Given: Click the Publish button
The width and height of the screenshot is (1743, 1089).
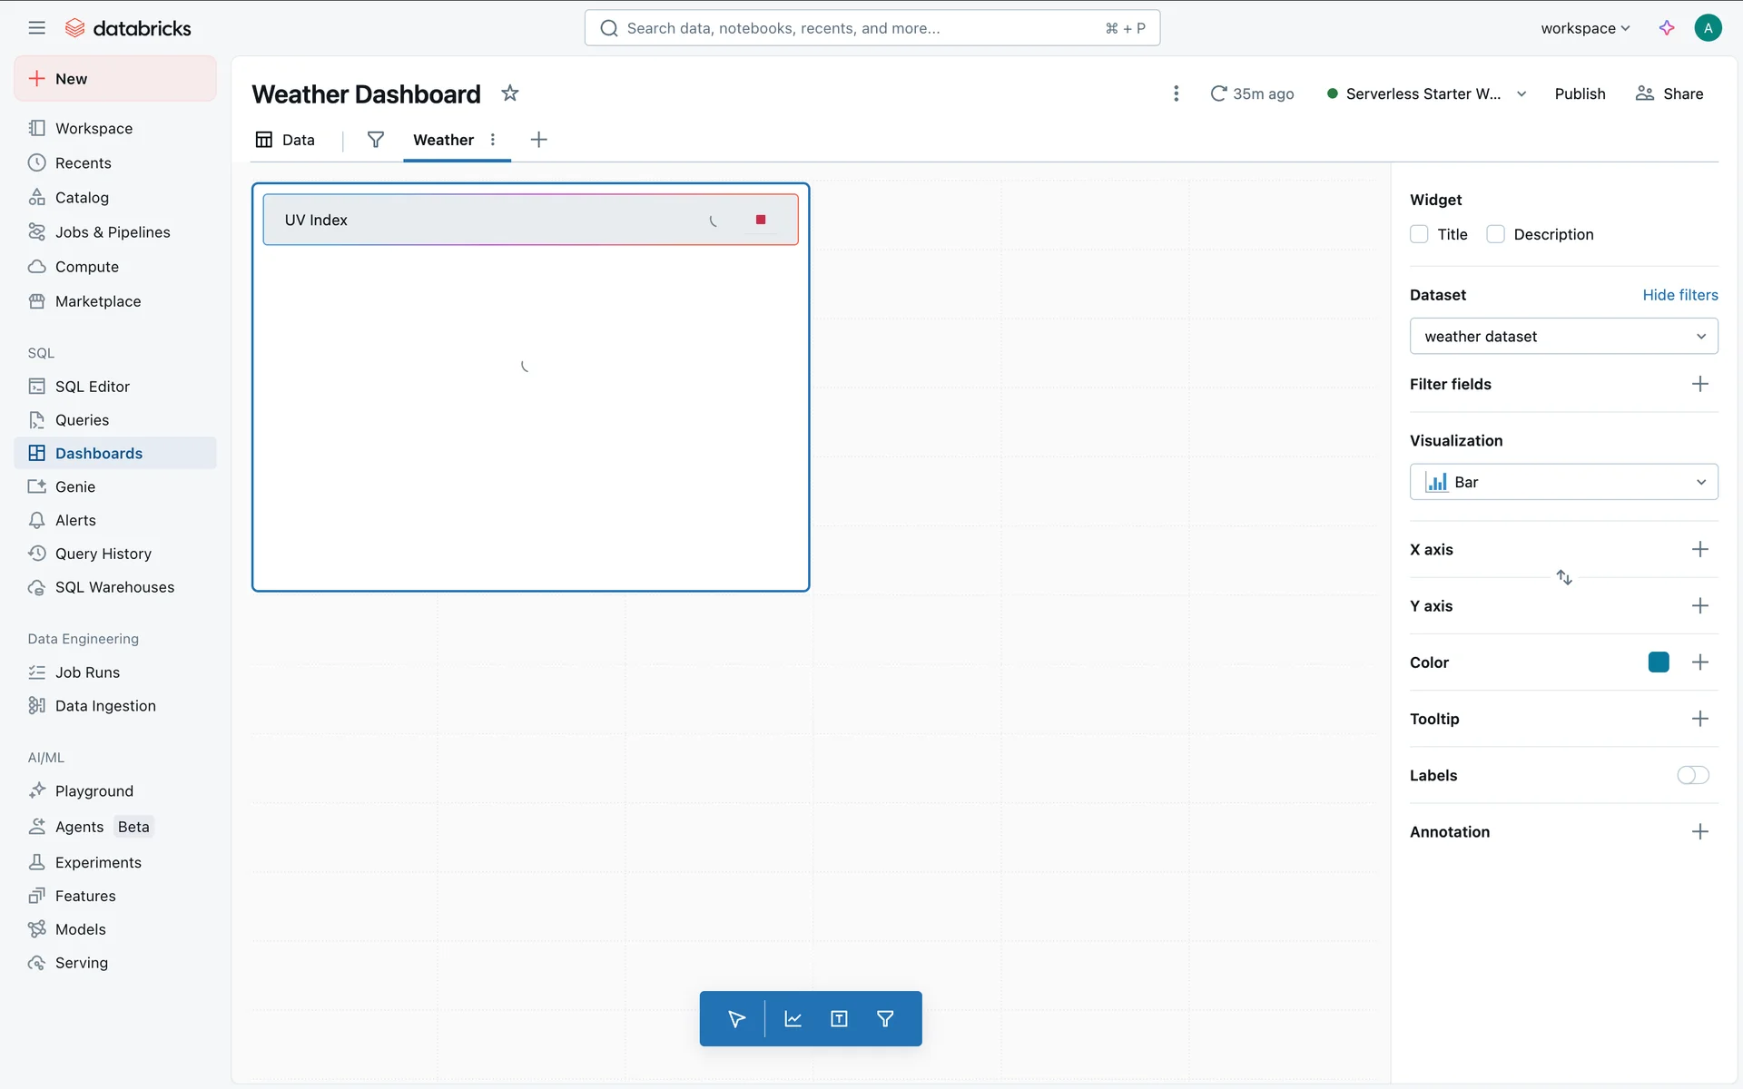Looking at the screenshot, I should pyautogui.click(x=1580, y=93).
